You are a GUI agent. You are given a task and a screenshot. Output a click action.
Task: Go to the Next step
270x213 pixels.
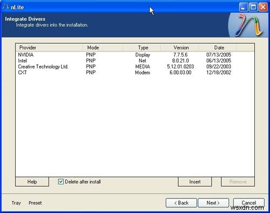[x=213, y=203]
